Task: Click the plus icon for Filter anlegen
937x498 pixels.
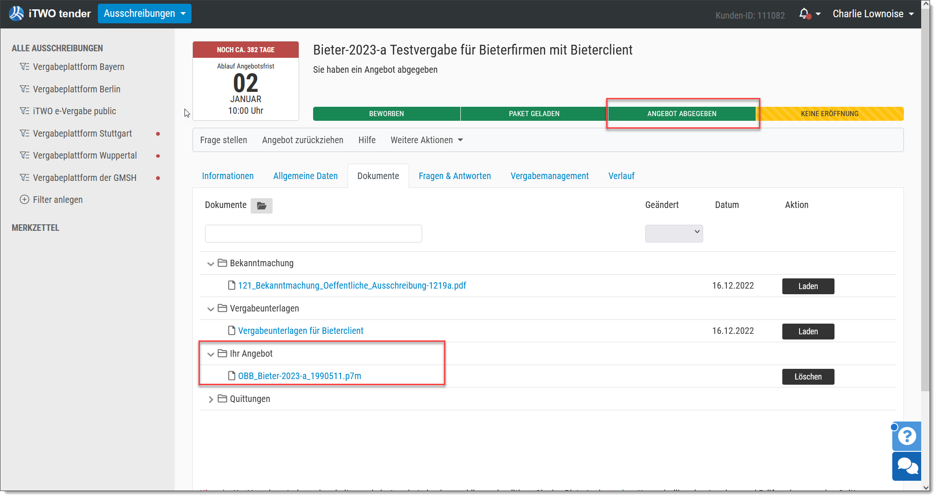Action: tap(24, 200)
